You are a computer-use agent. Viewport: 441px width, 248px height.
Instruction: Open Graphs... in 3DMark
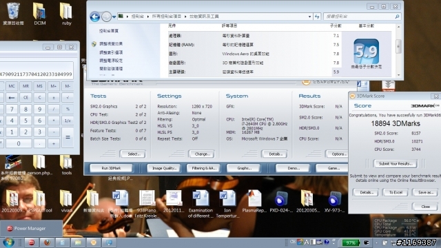pyautogui.click(x=243, y=168)
